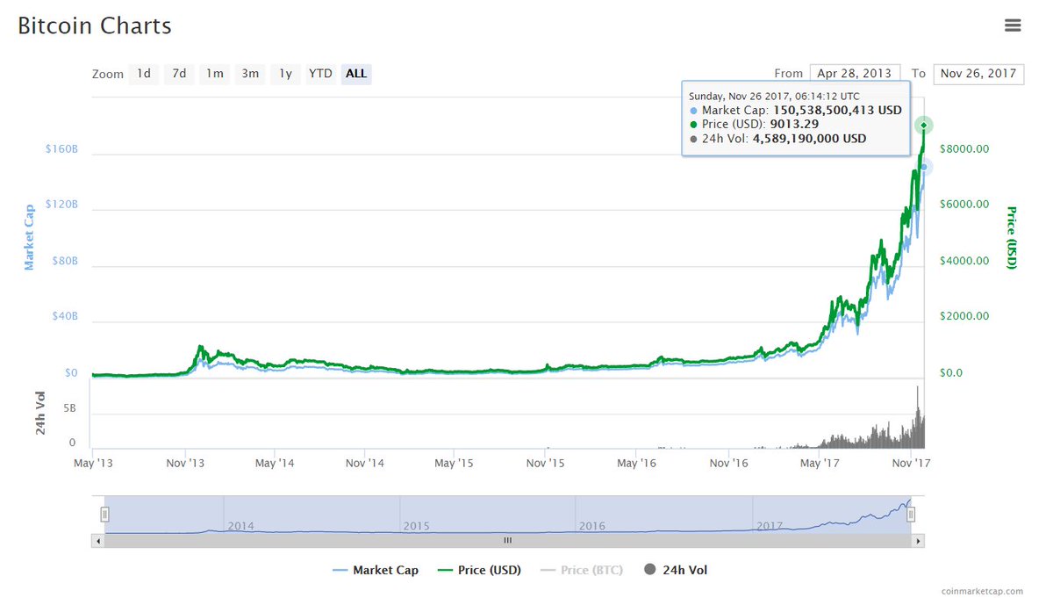This screenshot has height=598, width=1053.
Task: Click the navigator scrollbar right arrow
Action: coord(919,541)
